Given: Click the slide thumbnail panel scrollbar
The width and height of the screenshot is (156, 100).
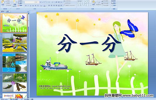Looking at the screenshot, I should point(29,20).
